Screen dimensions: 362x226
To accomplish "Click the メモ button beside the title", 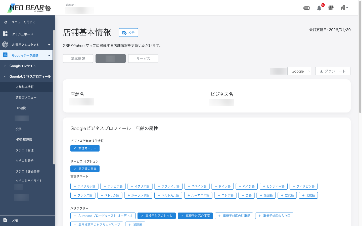I will coord(128,33).
